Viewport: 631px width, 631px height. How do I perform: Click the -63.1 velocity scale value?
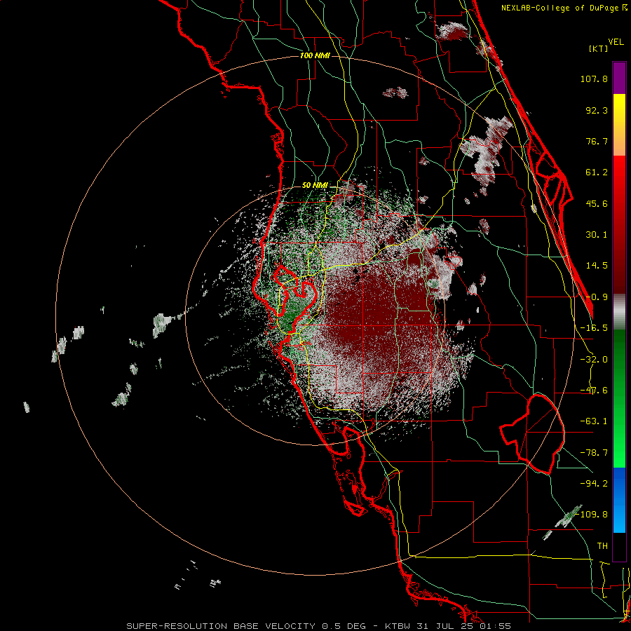[x=594, y=421]
